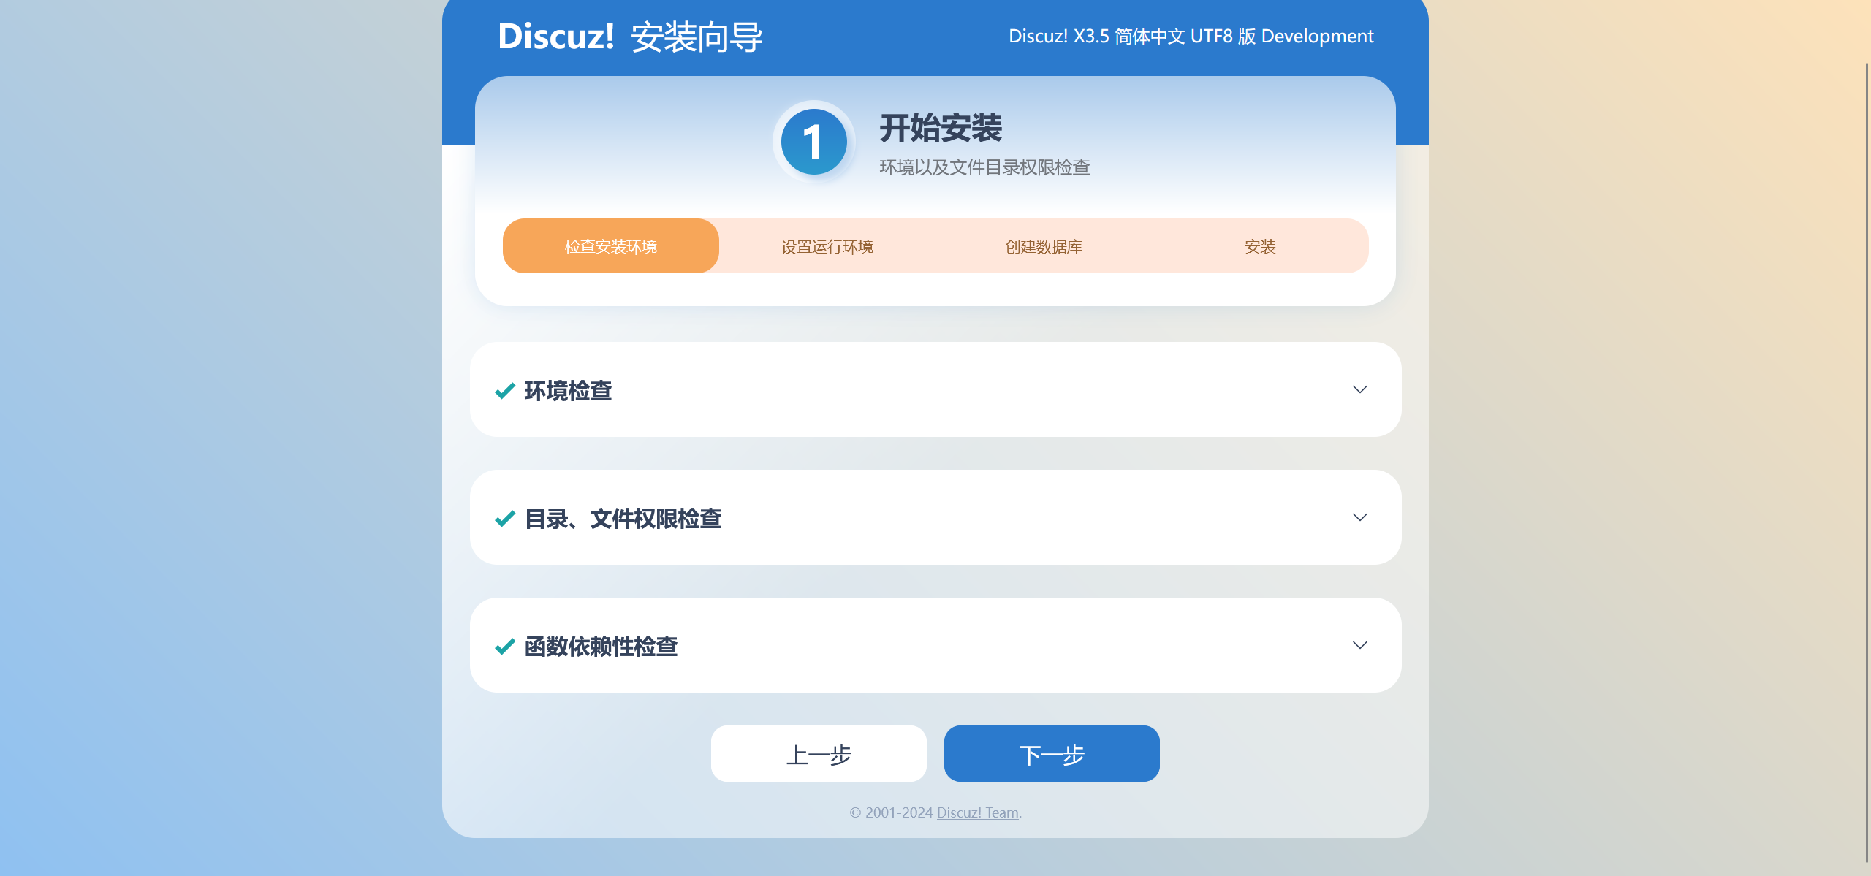The image size is (1871, 876).
Task: Click the green checkmark beside 环境检查
Action: coord(504,391)
